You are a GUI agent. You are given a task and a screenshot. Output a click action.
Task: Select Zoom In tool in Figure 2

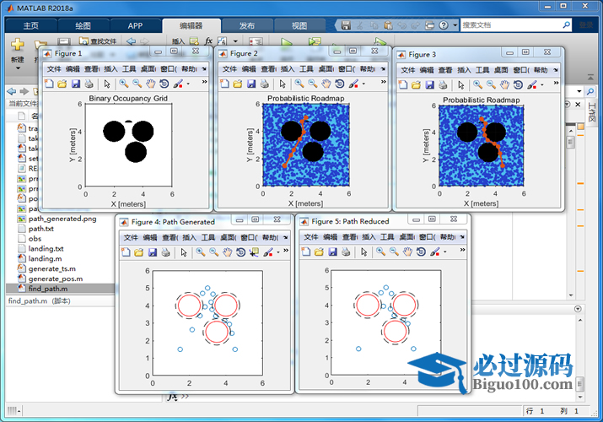[x=299, y=84]
